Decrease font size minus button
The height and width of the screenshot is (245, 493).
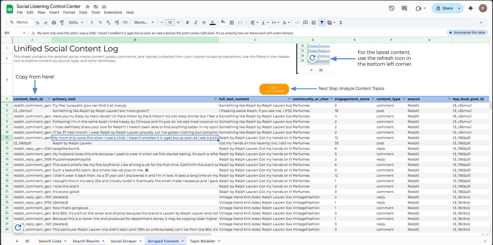pyautogui.click(x=162, y=23)
